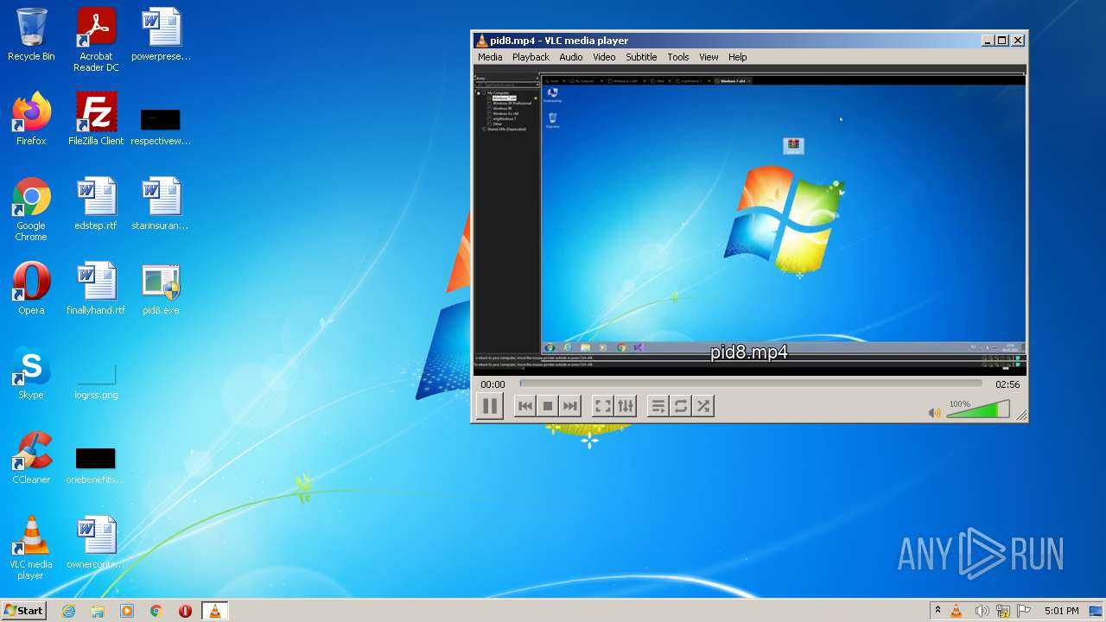This screenshot has height=622, width=1106.
Task: Click the VLC window resize grip
Action: tap(1021, 416)
